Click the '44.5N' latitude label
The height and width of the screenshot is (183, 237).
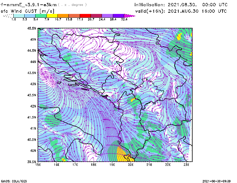pos(32,50)
